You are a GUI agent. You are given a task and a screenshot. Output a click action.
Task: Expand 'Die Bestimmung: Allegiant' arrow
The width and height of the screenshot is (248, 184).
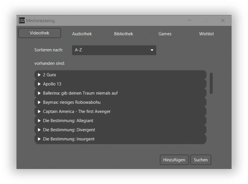pyautogui.click(x=39, y=121)
